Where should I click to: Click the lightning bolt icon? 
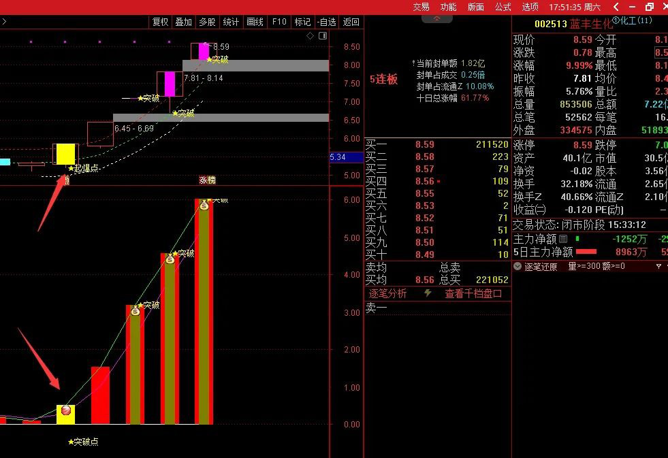pyautogui.click(x=428, y=293)
